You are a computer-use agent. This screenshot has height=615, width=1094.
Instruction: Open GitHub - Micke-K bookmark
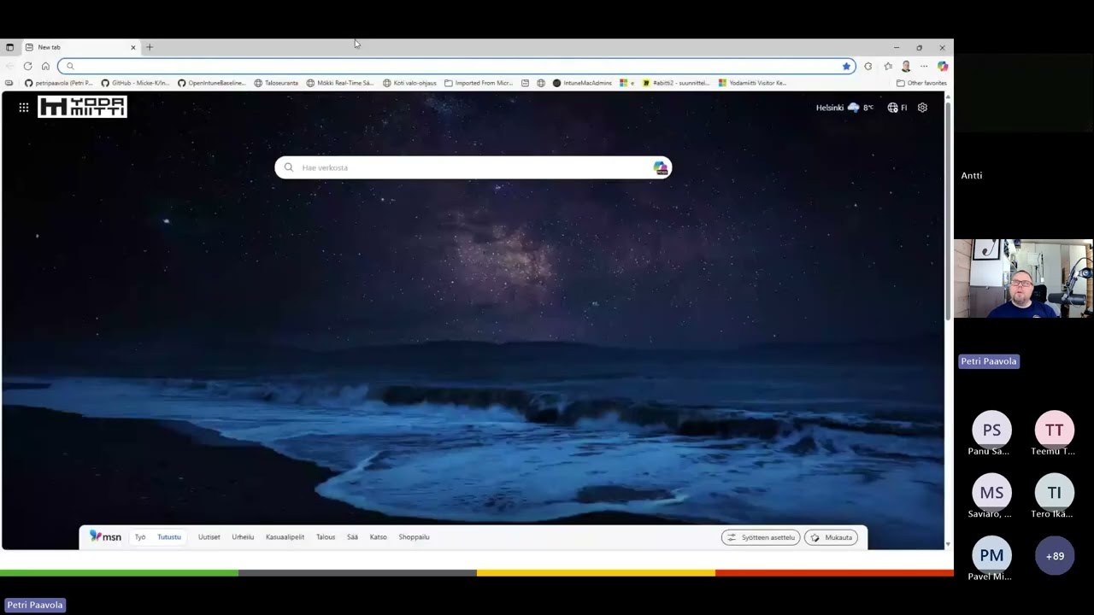pos(135,83)
